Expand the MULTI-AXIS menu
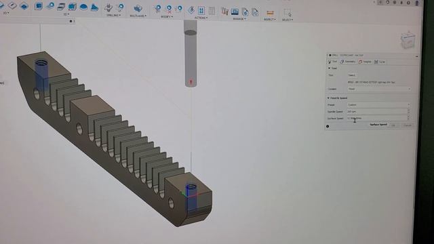The width and height of the screenshot is (434, 244). pyautogui.click(x=138, y=16)
